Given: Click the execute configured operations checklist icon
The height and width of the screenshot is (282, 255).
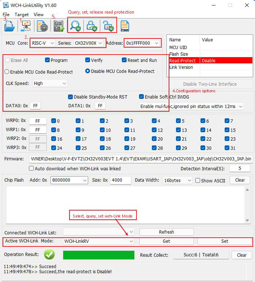Looking at the screenshot, I should click(59, 26).
